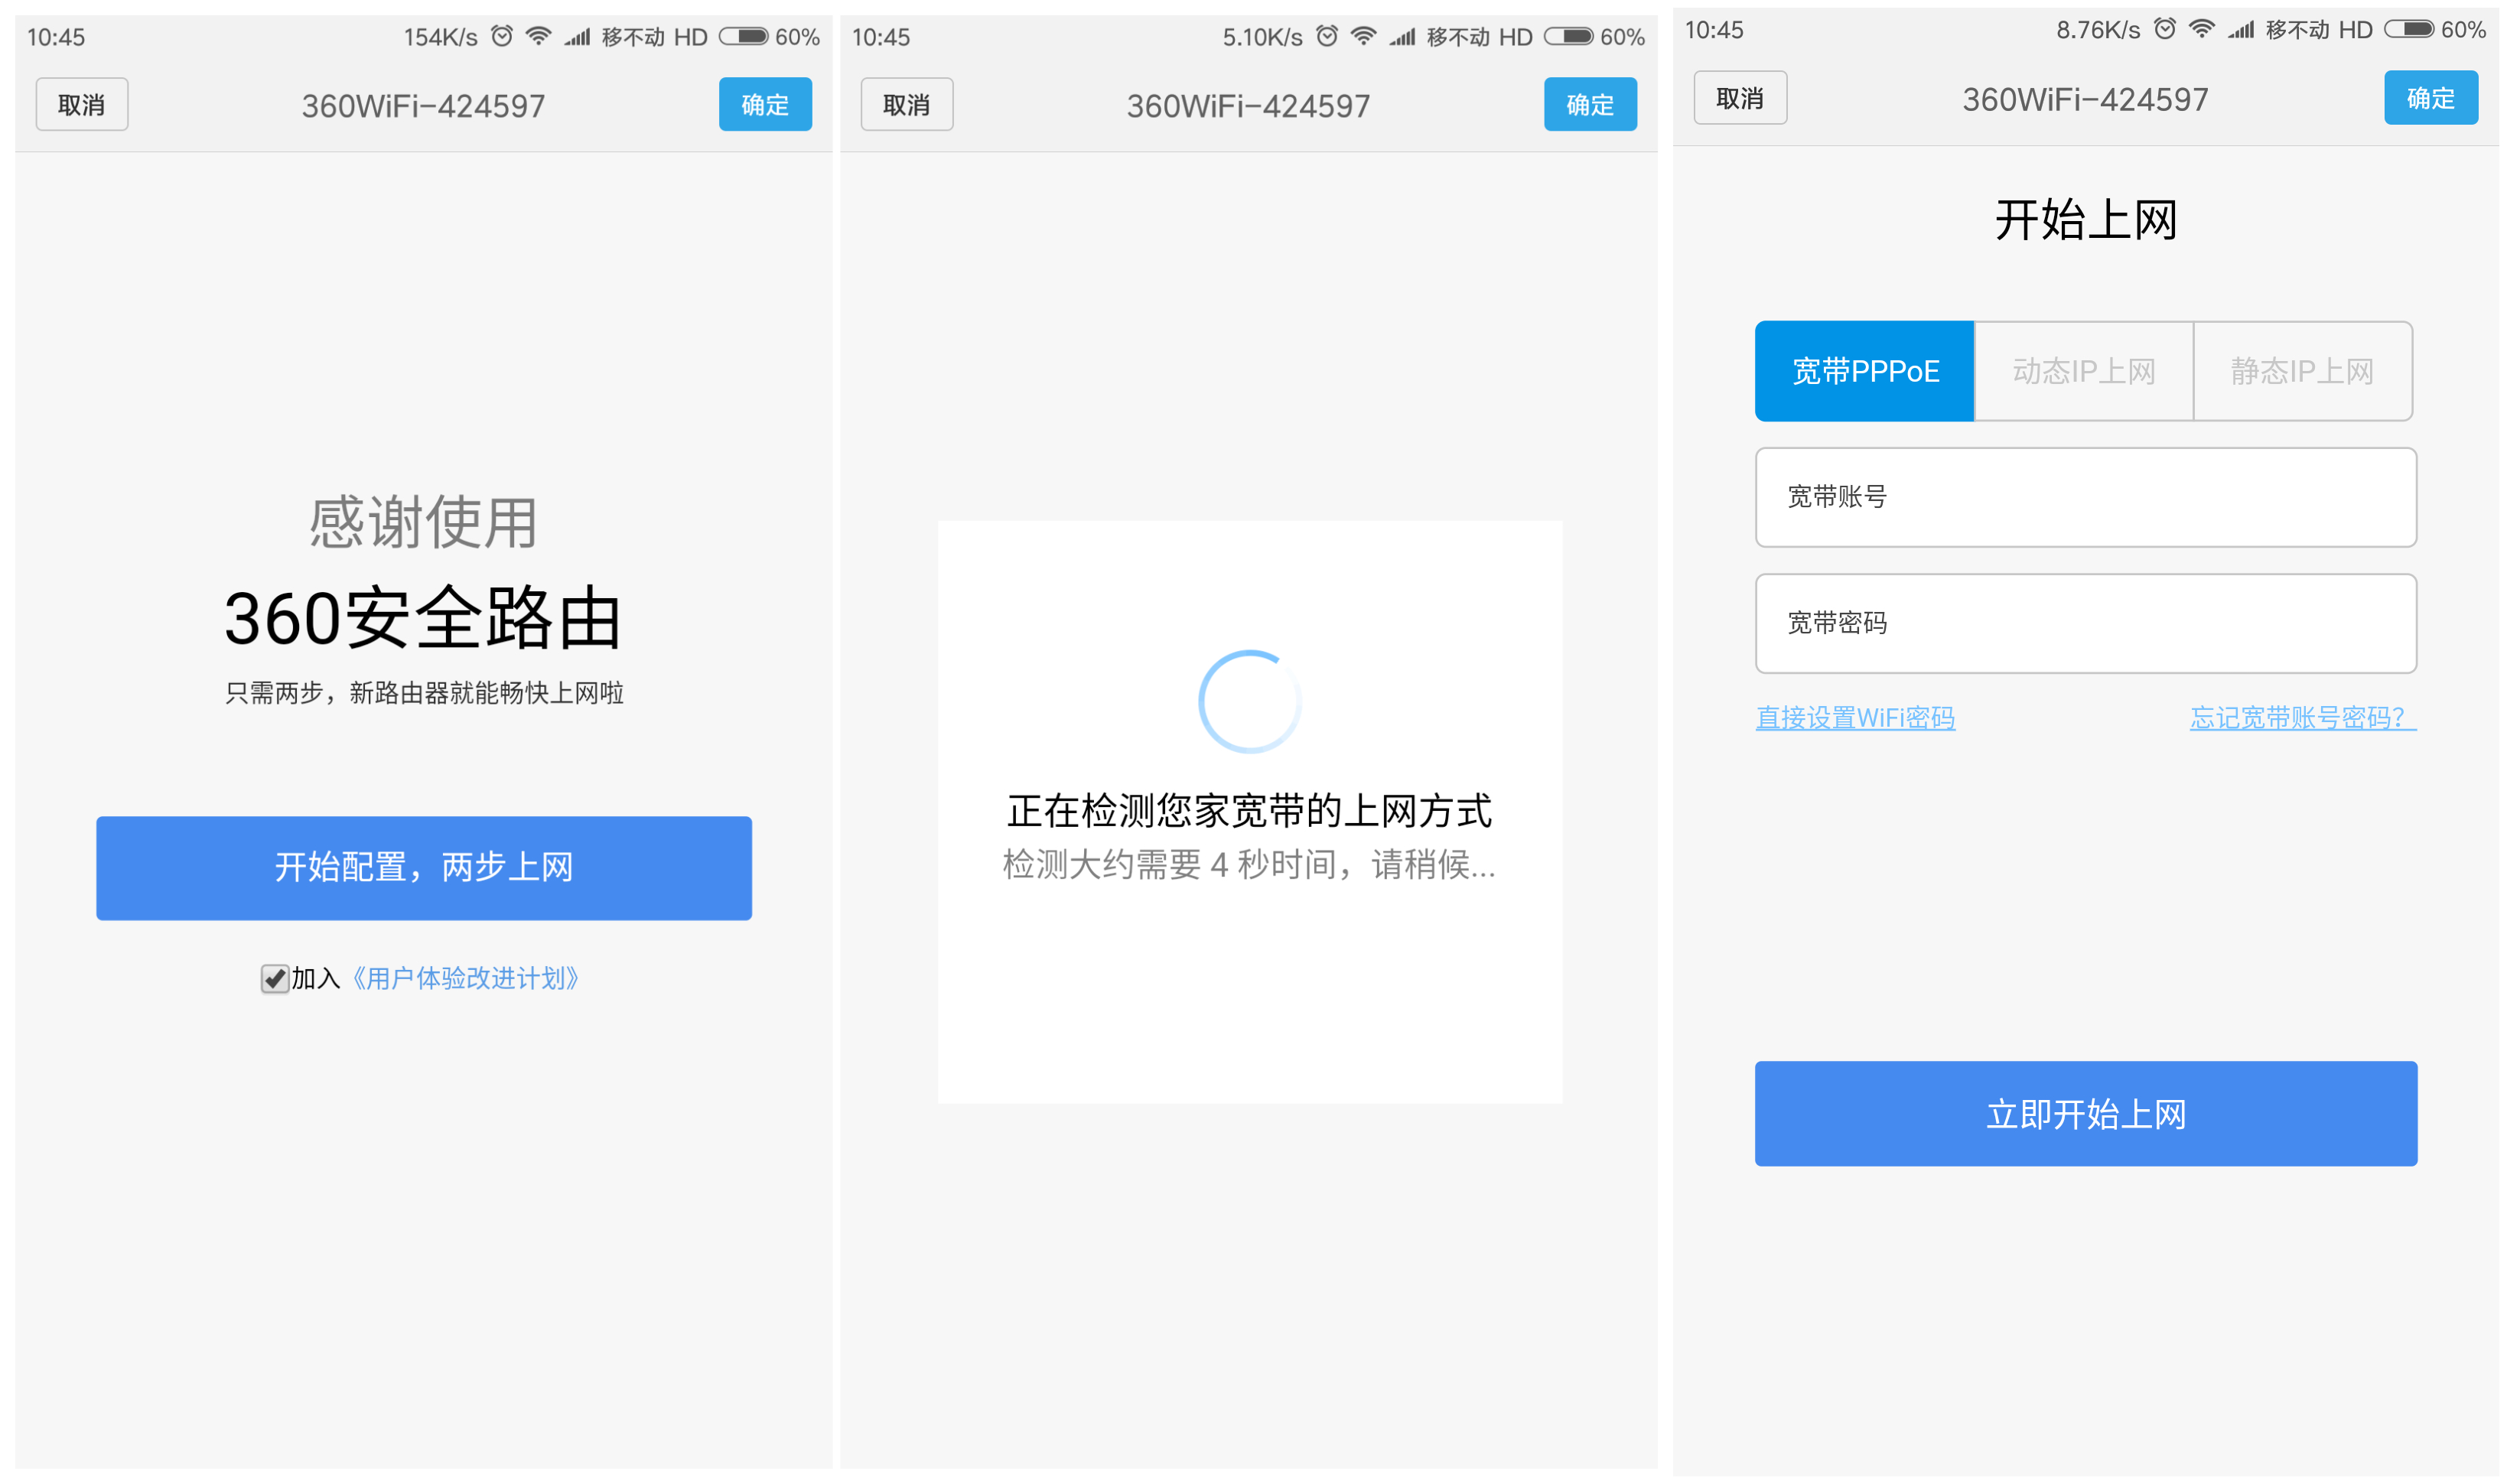Click 取消 on the 开始上网 screen
Screen dimensions: 2507x1484
1741,98
